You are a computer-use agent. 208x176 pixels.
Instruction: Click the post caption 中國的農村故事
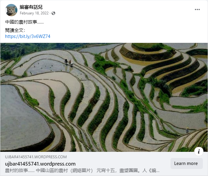click(24, 22)
